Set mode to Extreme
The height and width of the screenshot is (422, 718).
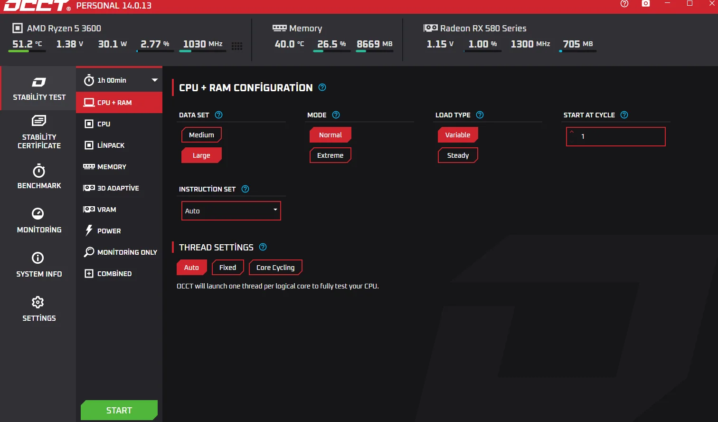[331, 155]
